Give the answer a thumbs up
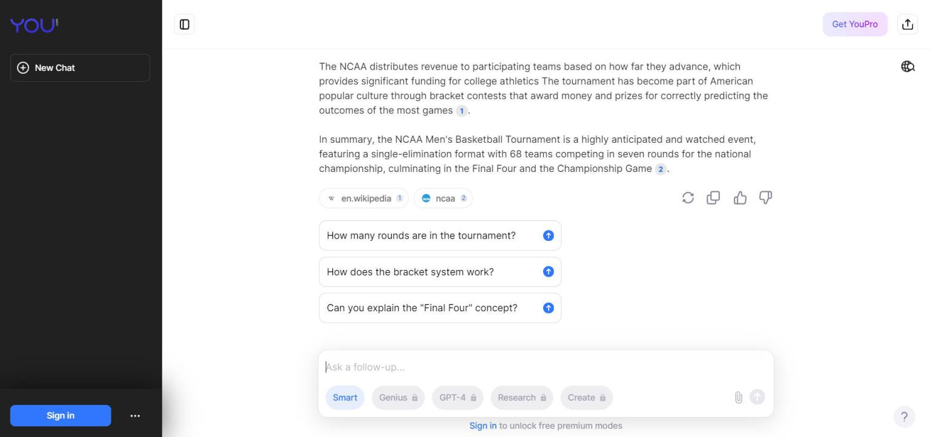Screen dimensions: 930x437 [x=740, y=197]
